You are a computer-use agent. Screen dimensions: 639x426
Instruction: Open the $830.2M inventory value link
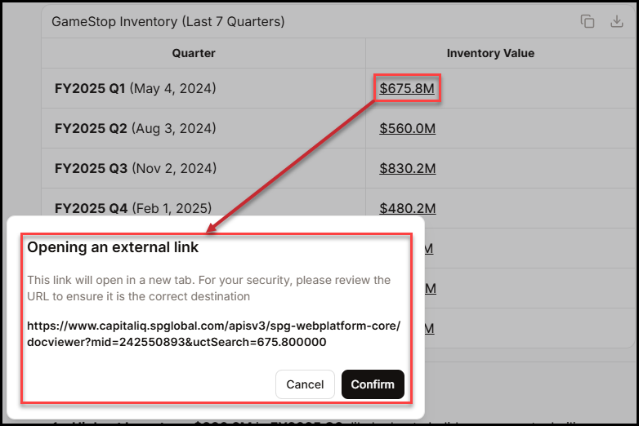(407, 168)
